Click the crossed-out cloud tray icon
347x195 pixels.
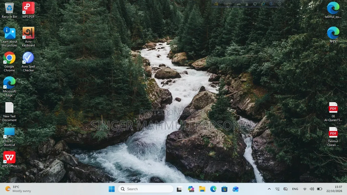tap(286, 189)
